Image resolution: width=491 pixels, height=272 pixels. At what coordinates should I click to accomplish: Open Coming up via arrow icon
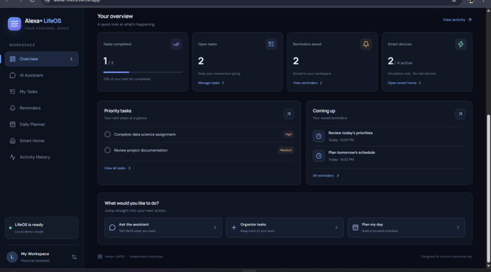coord(461,114)
